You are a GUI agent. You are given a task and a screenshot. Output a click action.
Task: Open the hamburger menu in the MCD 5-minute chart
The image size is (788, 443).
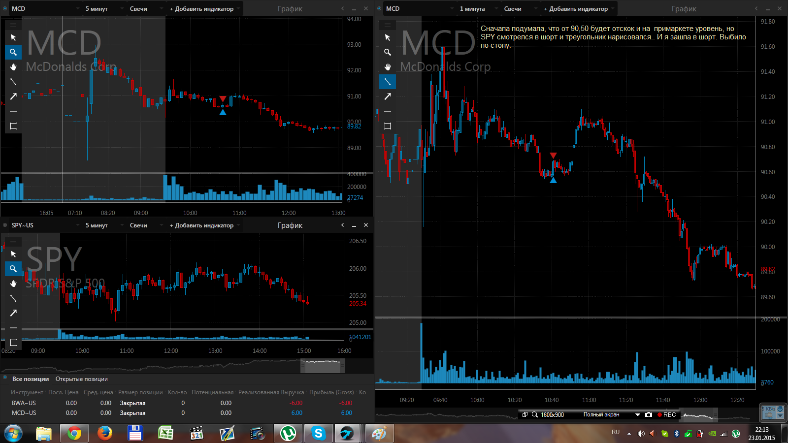tap(13, 24)
